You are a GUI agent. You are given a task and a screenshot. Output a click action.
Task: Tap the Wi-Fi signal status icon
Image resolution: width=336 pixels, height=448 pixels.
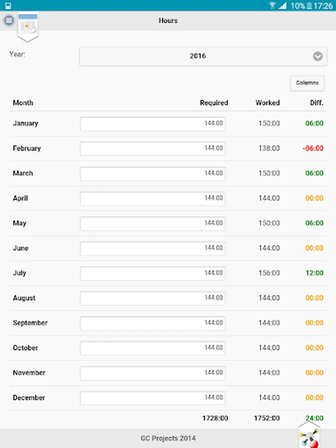tap(272, 5)
